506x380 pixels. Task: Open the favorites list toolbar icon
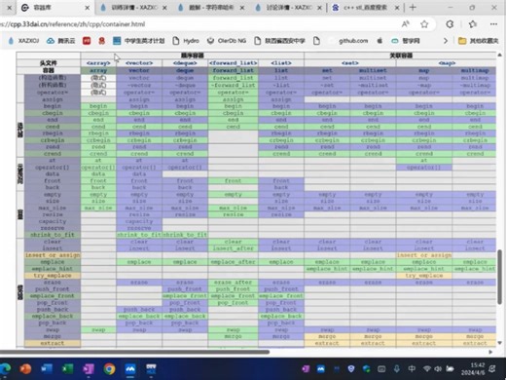click(473, 24)
